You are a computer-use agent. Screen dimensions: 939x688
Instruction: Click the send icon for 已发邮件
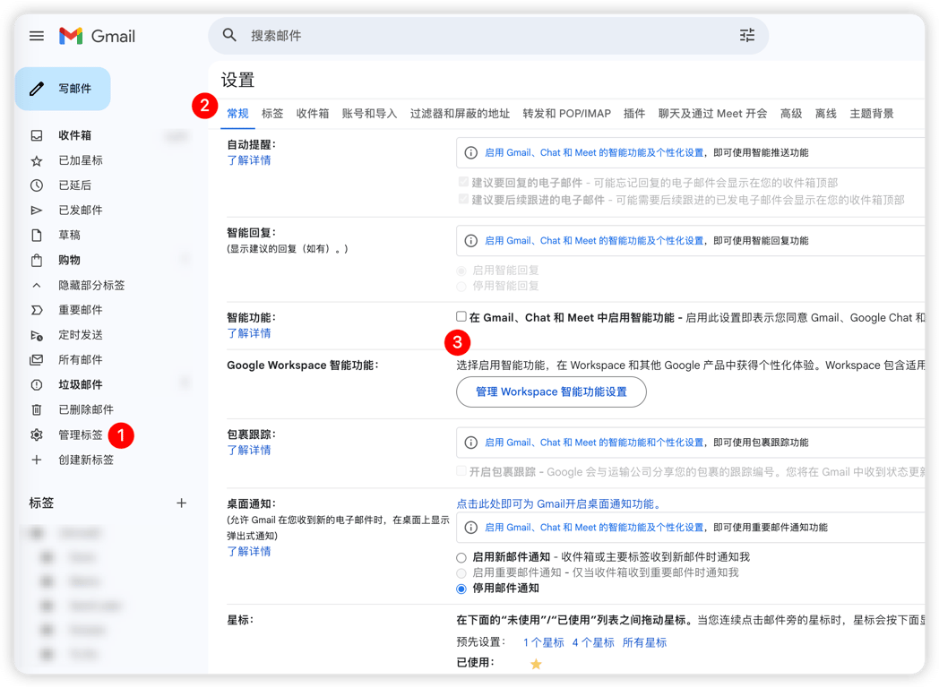point(37,211)
